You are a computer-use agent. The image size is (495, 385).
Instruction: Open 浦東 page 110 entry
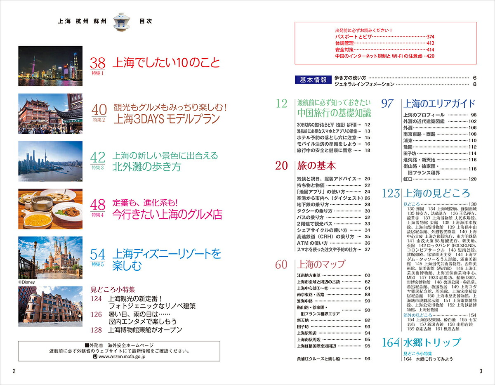point(440,141)
